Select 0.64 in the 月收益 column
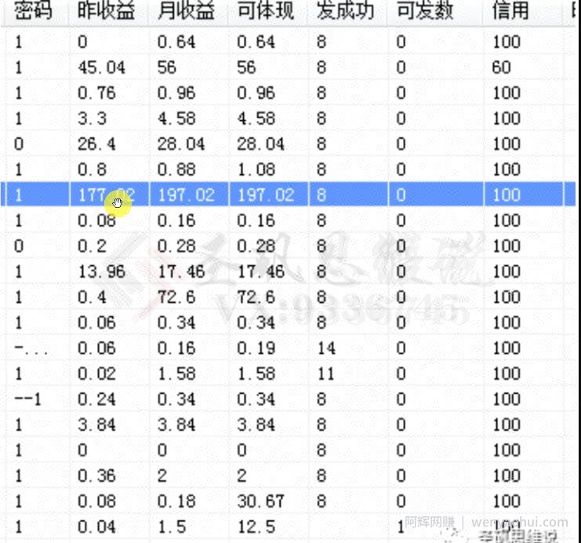Screen dimensions: 581x543 click(x=176, y=42)
